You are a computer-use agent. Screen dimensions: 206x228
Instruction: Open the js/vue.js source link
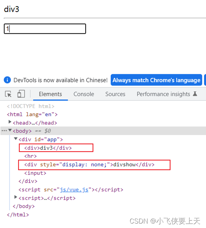coord(74,190)
